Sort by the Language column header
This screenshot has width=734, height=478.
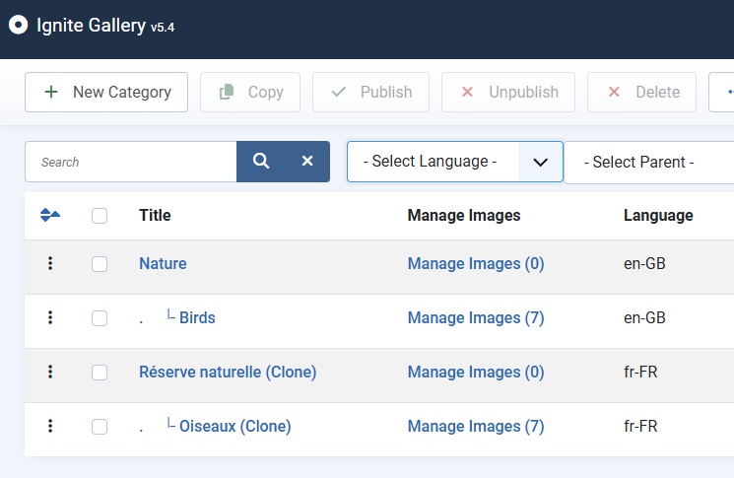tap(658, 215)
